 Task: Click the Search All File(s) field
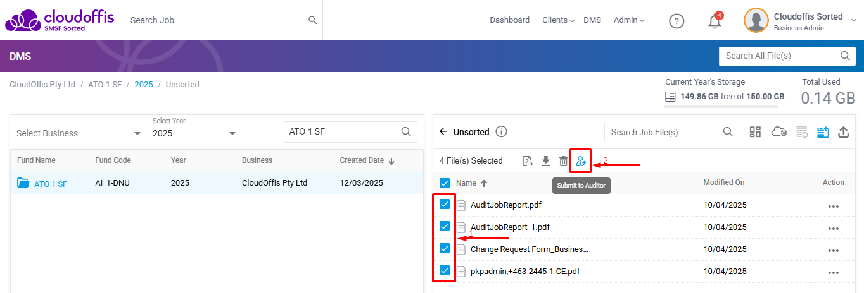click(x=780, y=56)
